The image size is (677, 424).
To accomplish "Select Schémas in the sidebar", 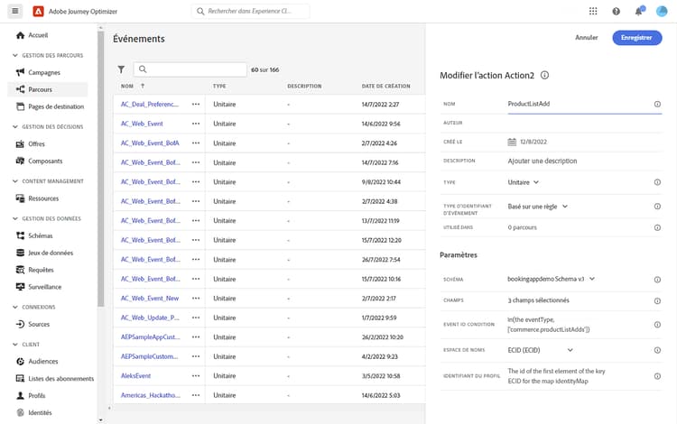I will tap(41, 235).
